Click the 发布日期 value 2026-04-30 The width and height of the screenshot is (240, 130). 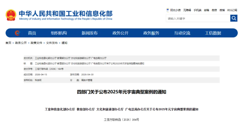pos(87,75)
